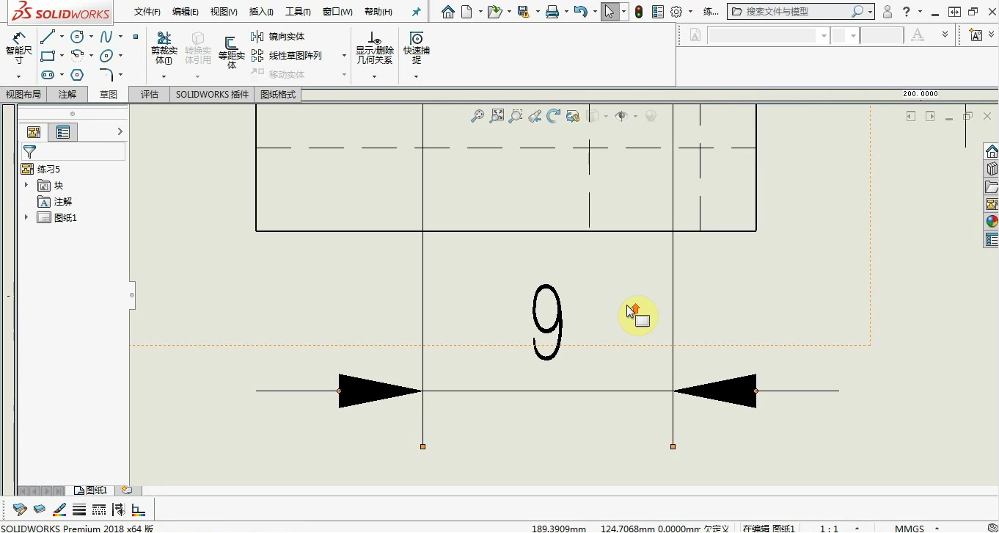Open a file via Open icon
This screenshot has width=999, height=533.
[495, 12]
